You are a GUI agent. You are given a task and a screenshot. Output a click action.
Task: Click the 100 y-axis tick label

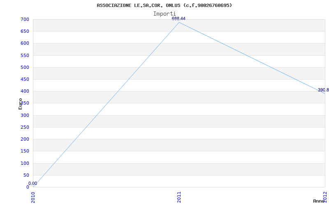(25, 163)
